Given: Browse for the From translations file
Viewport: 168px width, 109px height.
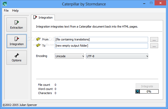Looking at the screenshot, I should 154,40.
